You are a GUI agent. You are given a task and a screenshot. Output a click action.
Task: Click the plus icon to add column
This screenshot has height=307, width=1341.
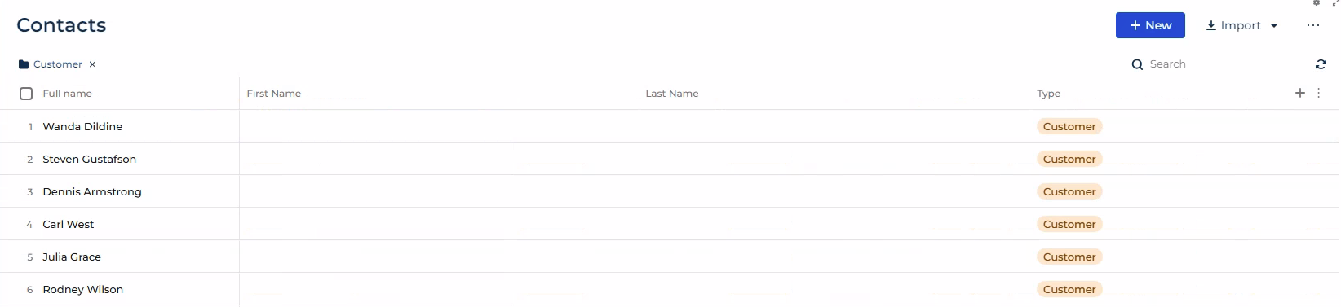click(1300, 93)
